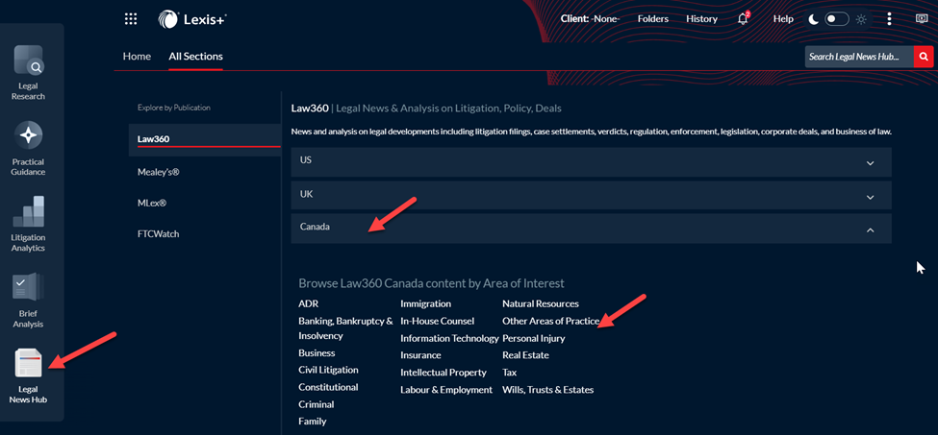Open Information Technology link
The height and width of the screenshot is (435, 938).
coord(449,338)
